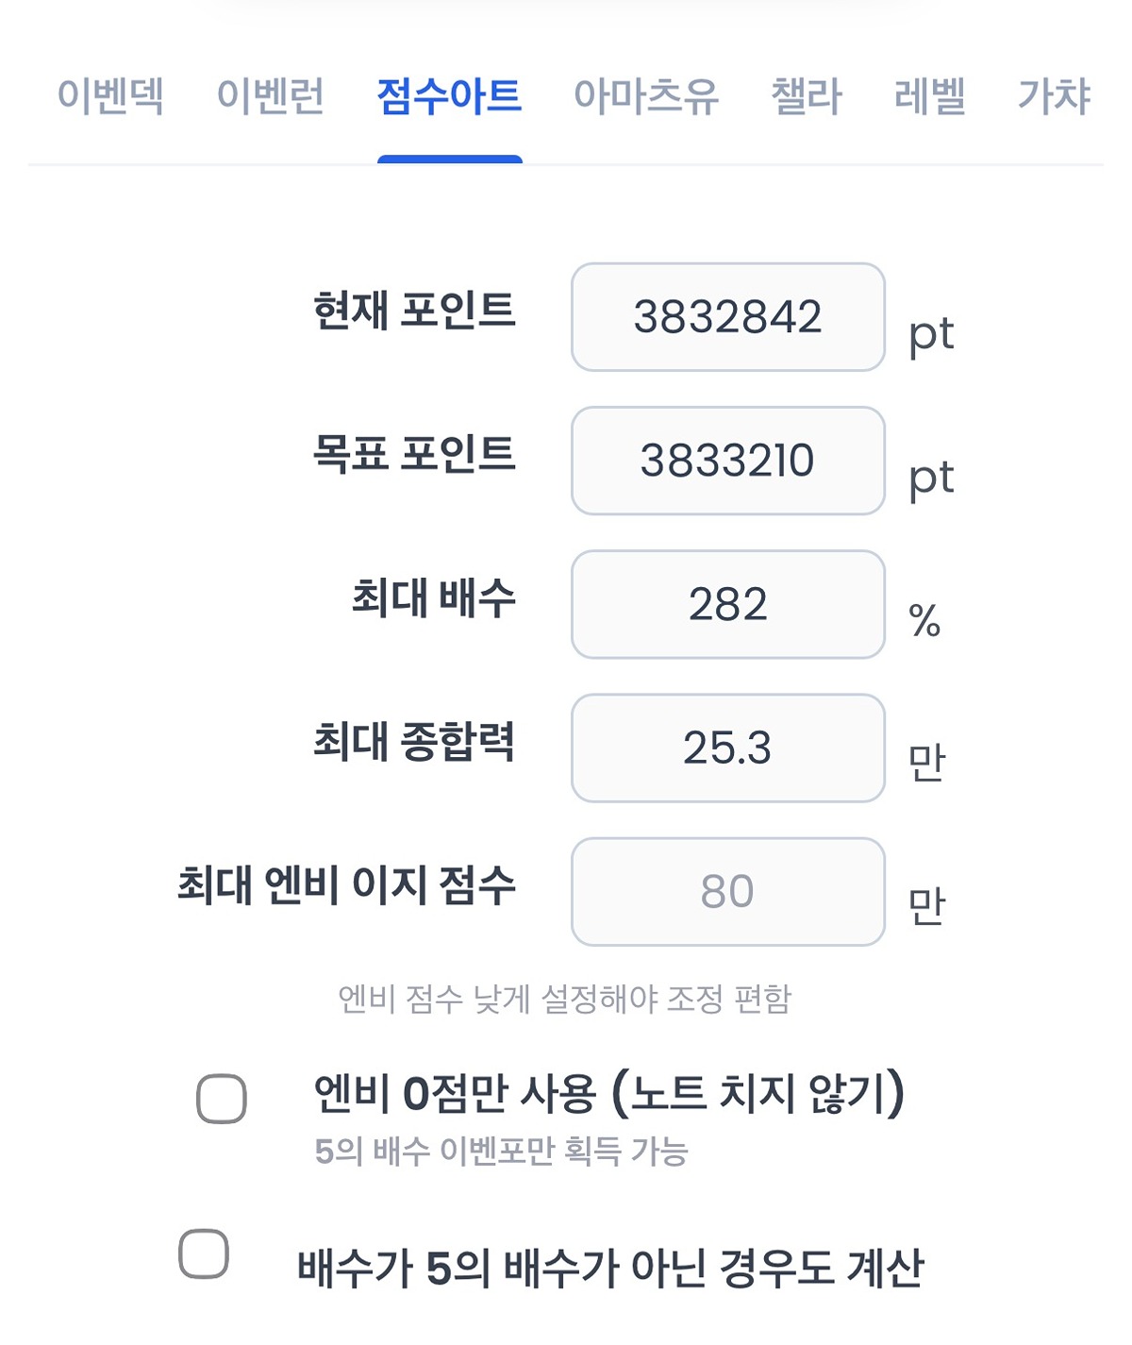Screen dimensions: 1132x1345
Task: Click the 최대 엔비 이지 점수 label
Action: click(346, 885)
